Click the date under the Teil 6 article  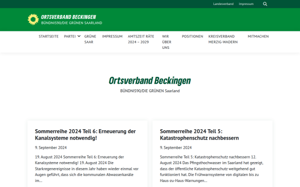pyautogui.click(x=50, y=148)
